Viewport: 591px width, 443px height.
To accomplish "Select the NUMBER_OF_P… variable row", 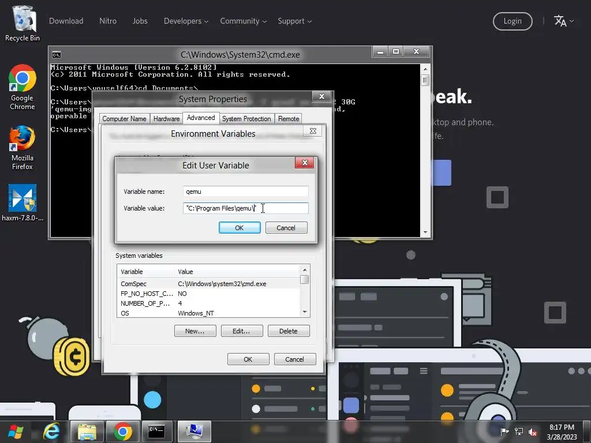I will 209,303.
